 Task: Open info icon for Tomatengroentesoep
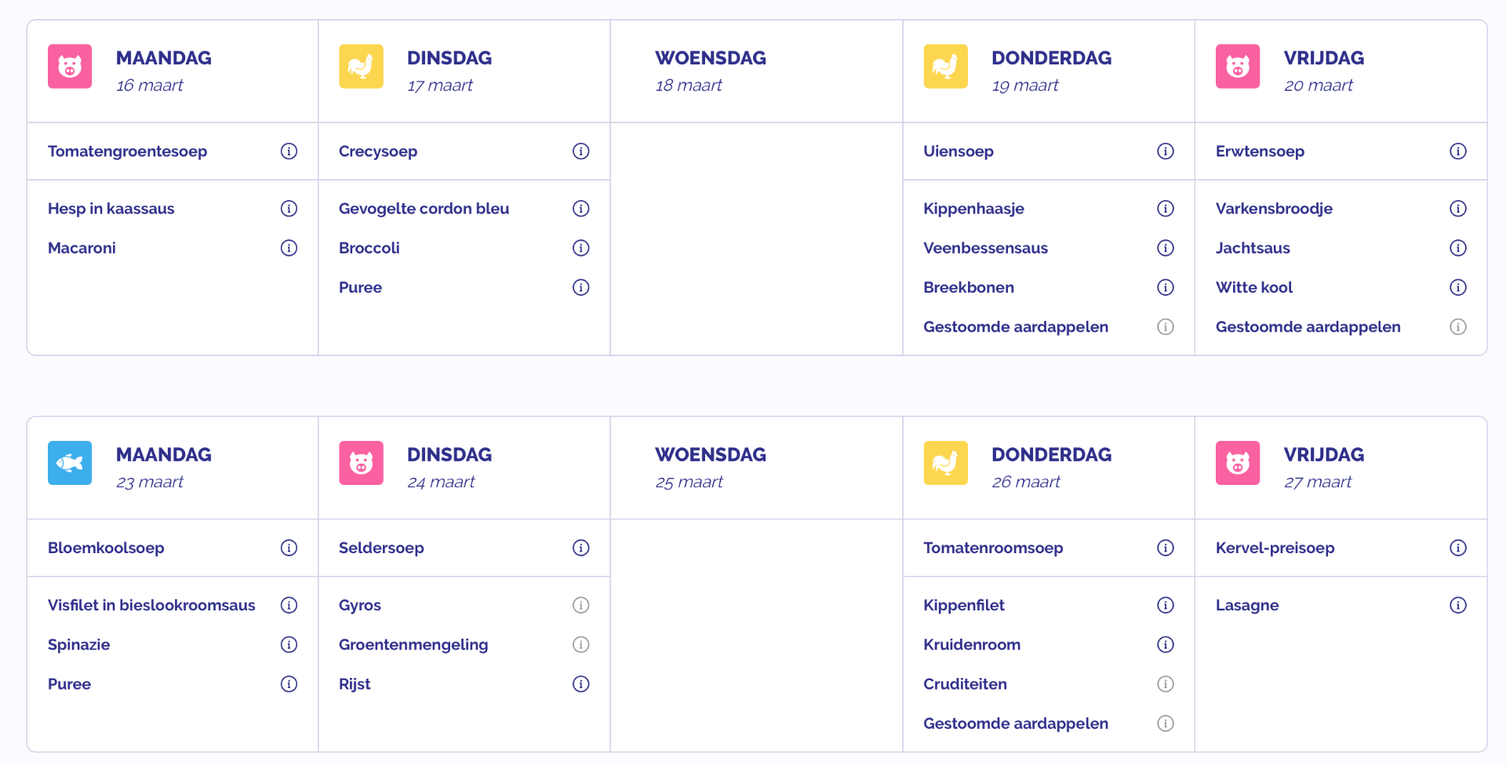[x=289, y=151]
